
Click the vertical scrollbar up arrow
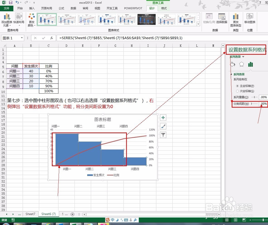coord(223,45)
